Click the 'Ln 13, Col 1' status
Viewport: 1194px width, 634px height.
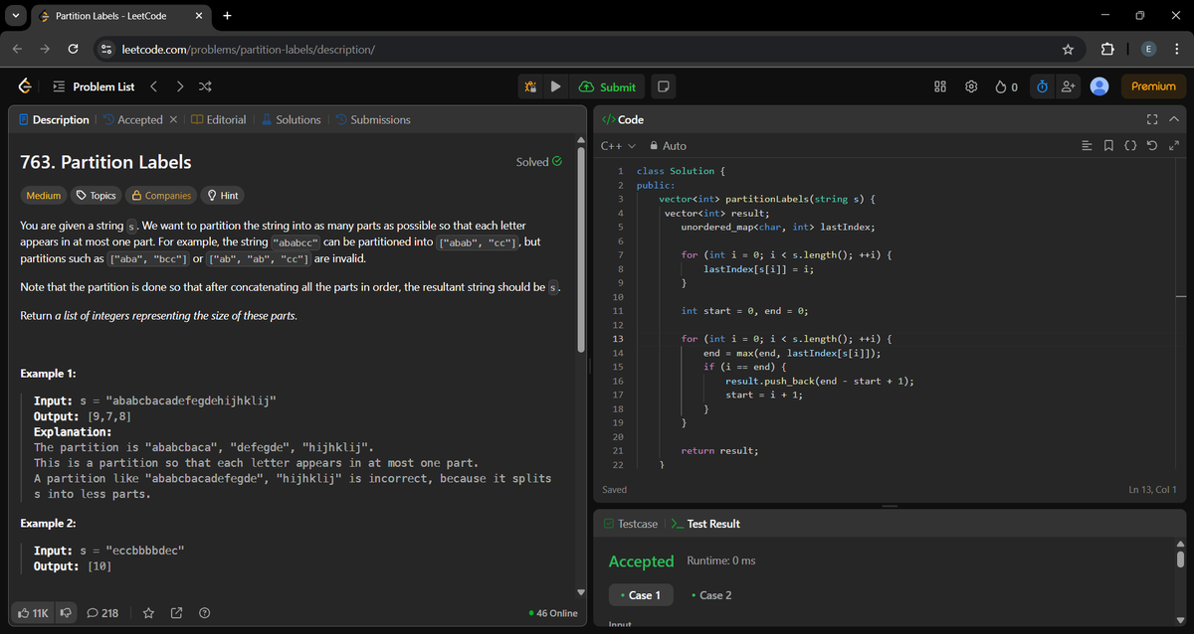point(1152,490)
